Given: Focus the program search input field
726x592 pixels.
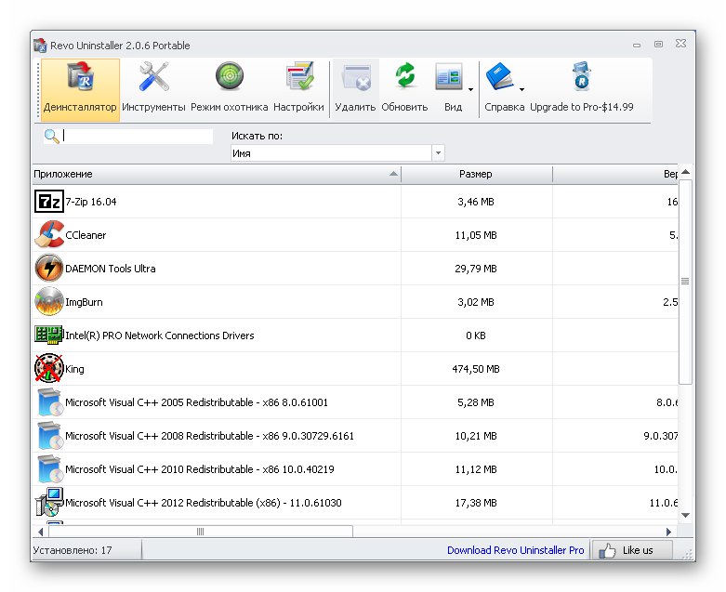Looking at the screenshot, I should [138, 136].
